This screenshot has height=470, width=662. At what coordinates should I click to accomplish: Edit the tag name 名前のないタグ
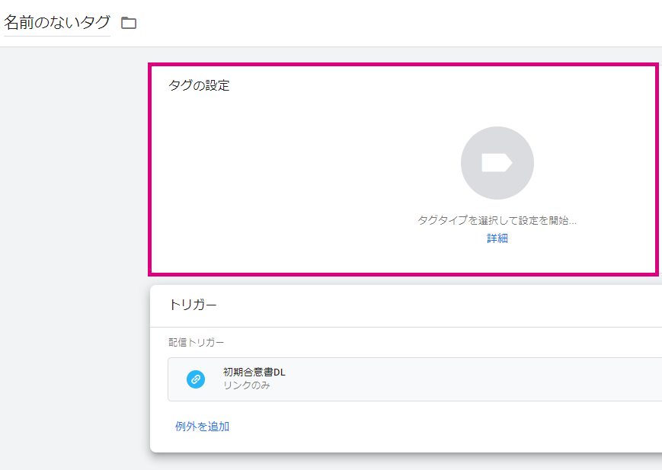point(57,22)
